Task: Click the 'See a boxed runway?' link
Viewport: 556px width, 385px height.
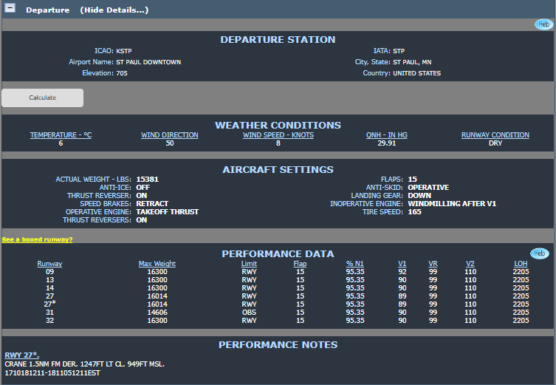Action: 37,239
